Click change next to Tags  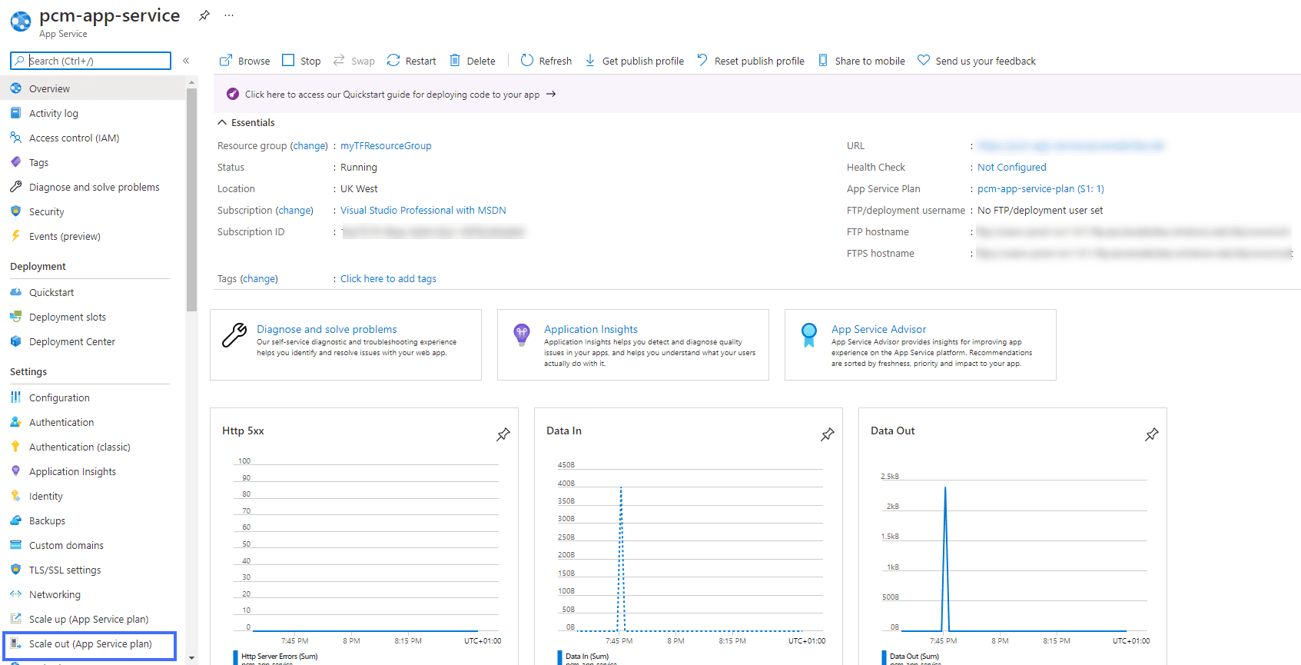tap(259, 279)
